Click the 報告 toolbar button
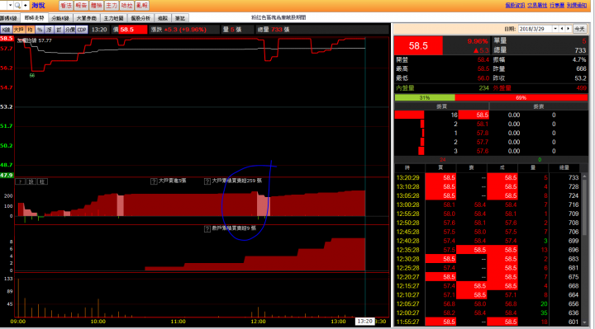The width and height of the screenshot is (595, 329). click(x=81, y=5)
